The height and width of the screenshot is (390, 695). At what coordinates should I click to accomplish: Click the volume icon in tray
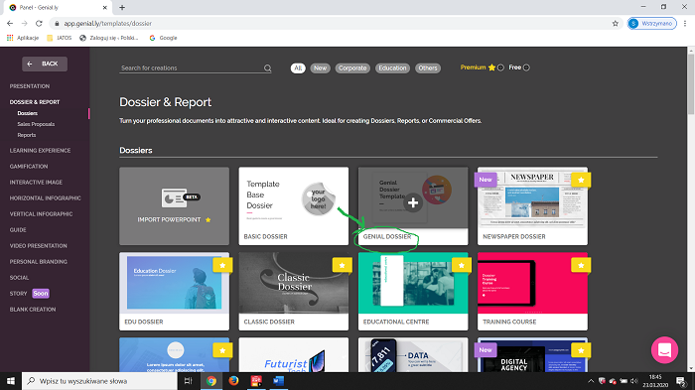click(633, 381)
